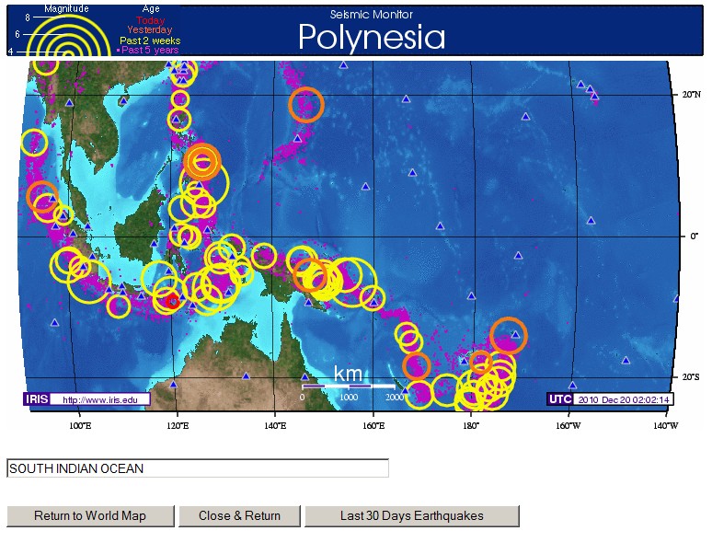Click the magnitude rings legend graphic

click(68, 35)
